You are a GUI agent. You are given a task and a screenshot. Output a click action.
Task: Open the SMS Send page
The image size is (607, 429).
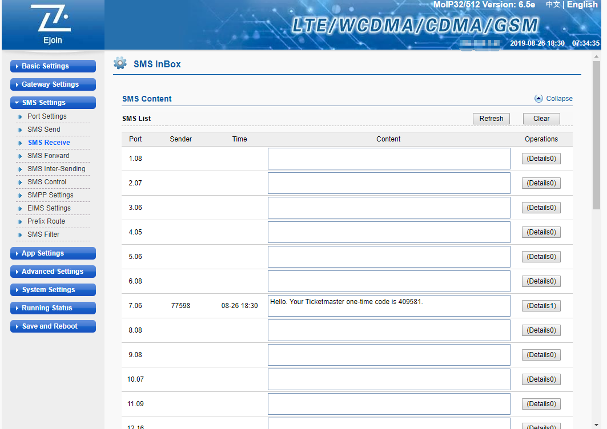(x=44, y=129)
